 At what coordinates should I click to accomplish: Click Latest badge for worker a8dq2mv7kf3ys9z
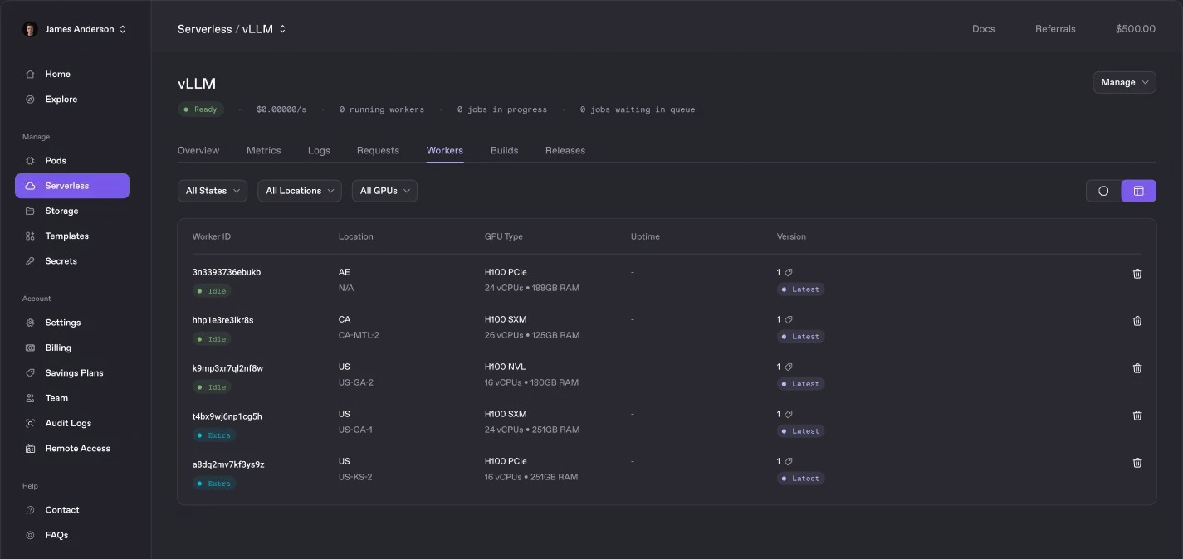[x=800, y=479]
